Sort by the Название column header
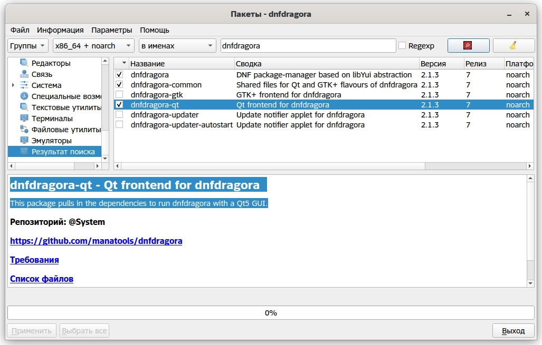Viewport: 542px width, 345px height. (182, 64)
